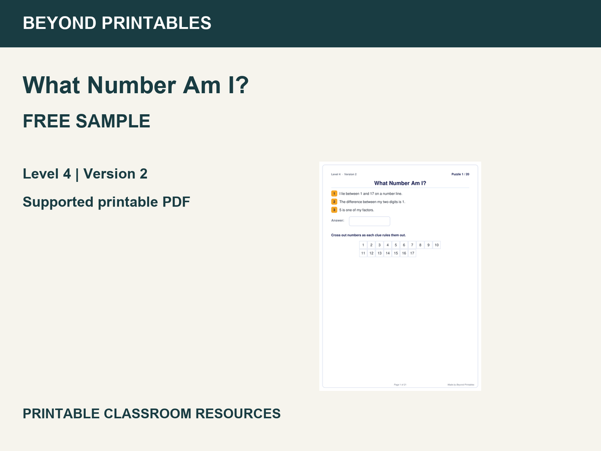The height and width of the screenshot is (451, 601).
Task: Click the clue "I lie between 1 and 17"
Action: point(371,193)
